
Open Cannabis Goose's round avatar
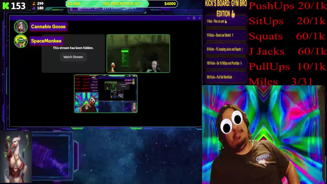21,27
